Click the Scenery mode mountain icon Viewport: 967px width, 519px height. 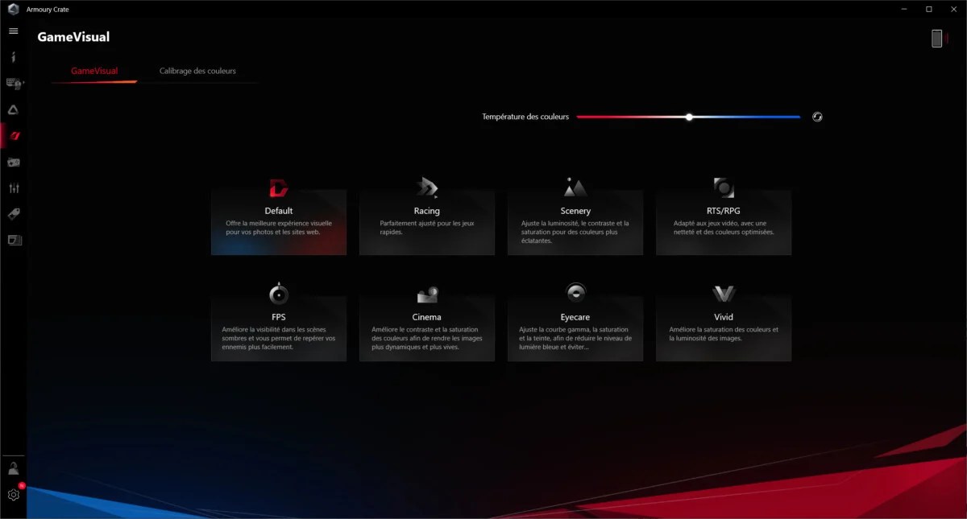pyautogui.click(x=575, y=187)
